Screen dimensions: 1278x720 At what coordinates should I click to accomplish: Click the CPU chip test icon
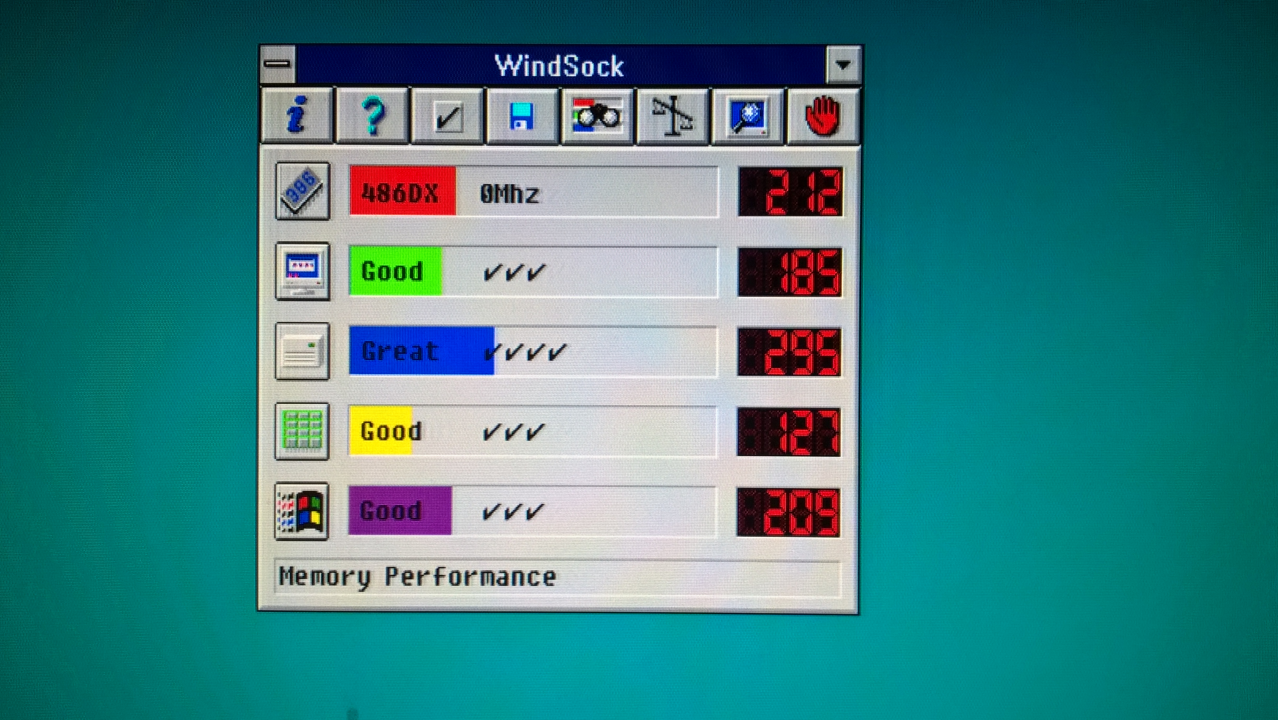coord(302,191)
